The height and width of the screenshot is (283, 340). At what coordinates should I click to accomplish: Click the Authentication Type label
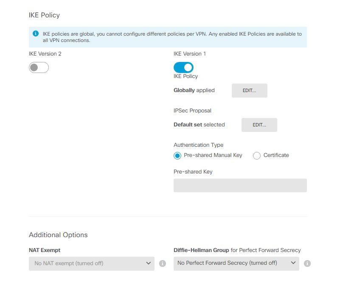[198, 145]
